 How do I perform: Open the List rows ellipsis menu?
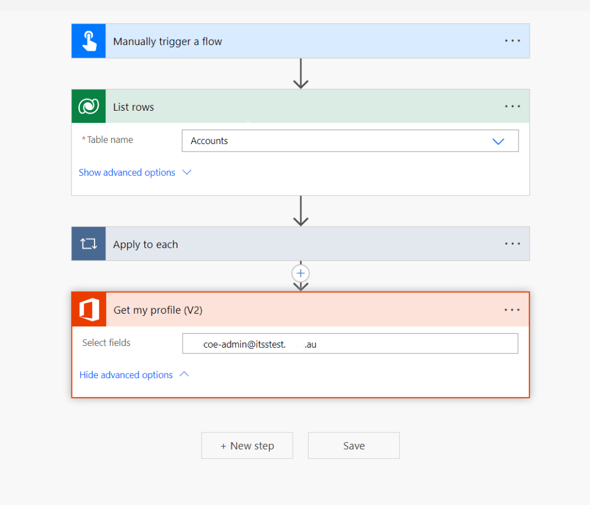tap(512, 107)
